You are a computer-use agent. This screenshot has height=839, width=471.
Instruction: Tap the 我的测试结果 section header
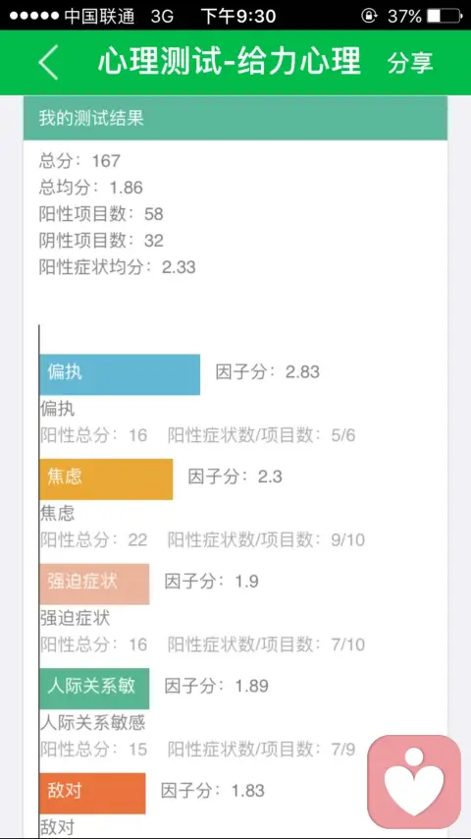point(235,118)
